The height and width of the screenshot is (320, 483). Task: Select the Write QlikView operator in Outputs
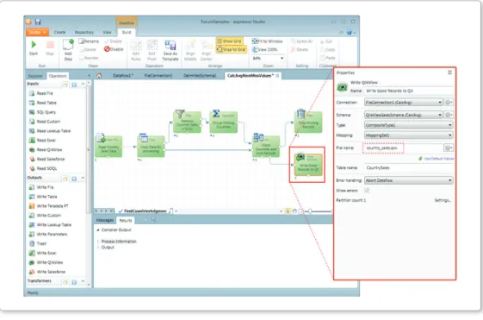click(x=46, y=262)
